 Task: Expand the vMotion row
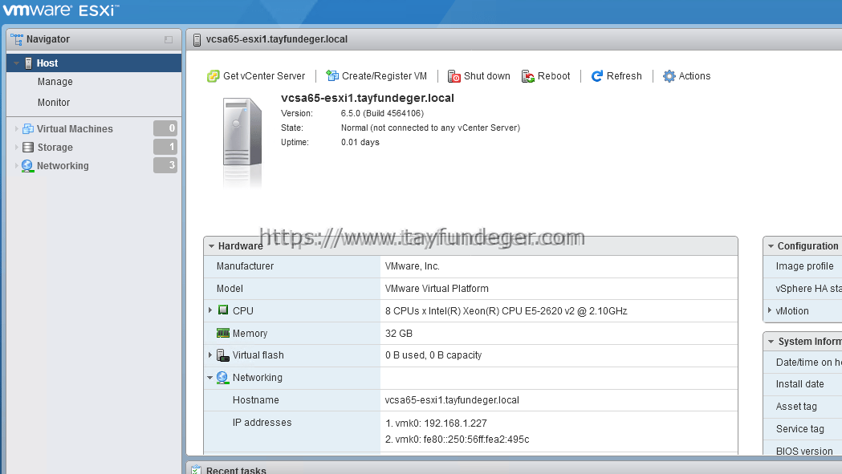(x=770, y=310)
